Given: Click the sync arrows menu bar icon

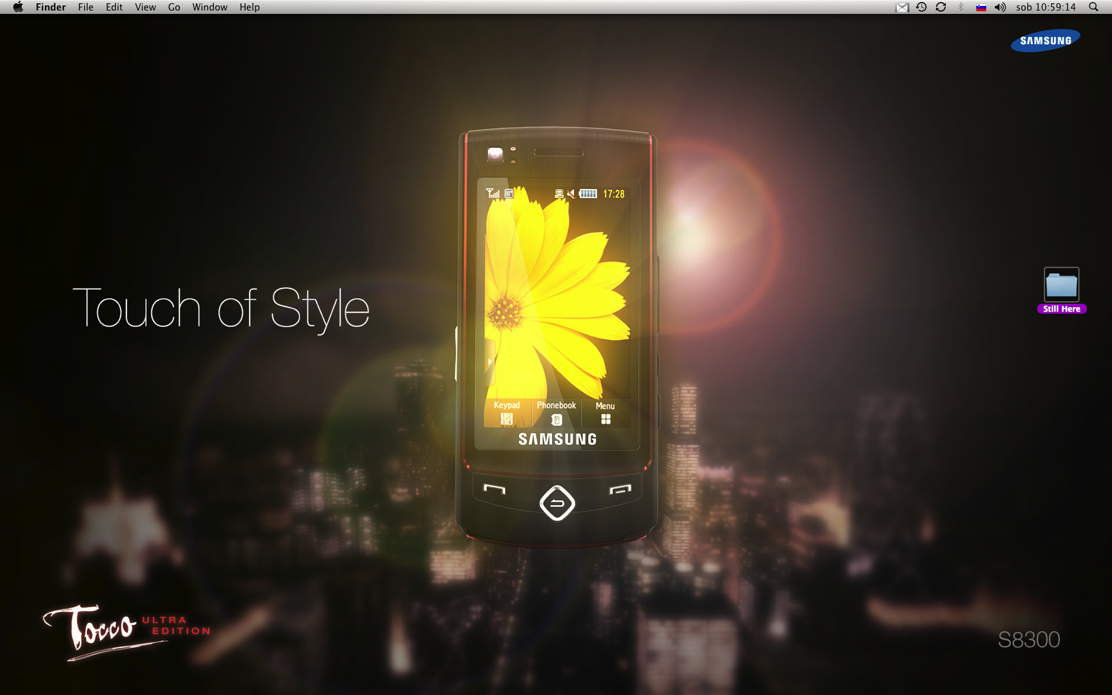Looking at the screenshot, I should 941,7.
